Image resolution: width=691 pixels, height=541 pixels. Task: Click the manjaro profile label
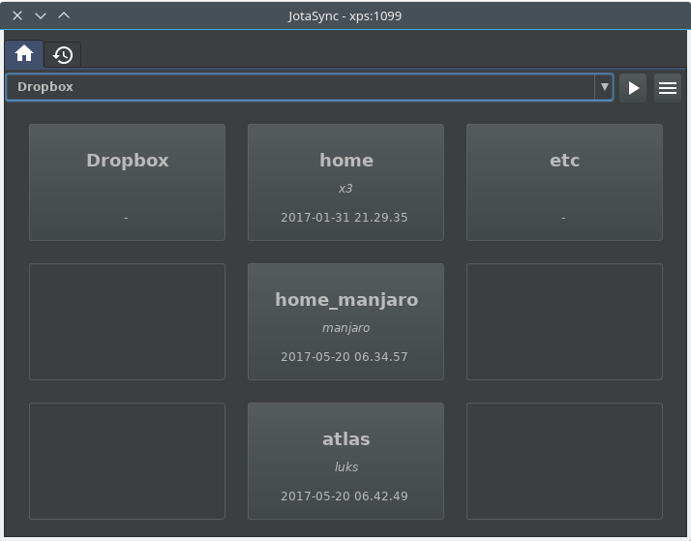[345, 328]
